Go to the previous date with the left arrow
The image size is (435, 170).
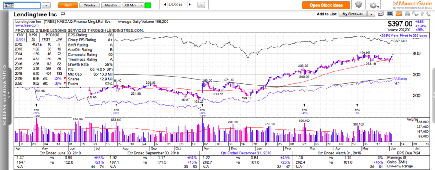165,5
